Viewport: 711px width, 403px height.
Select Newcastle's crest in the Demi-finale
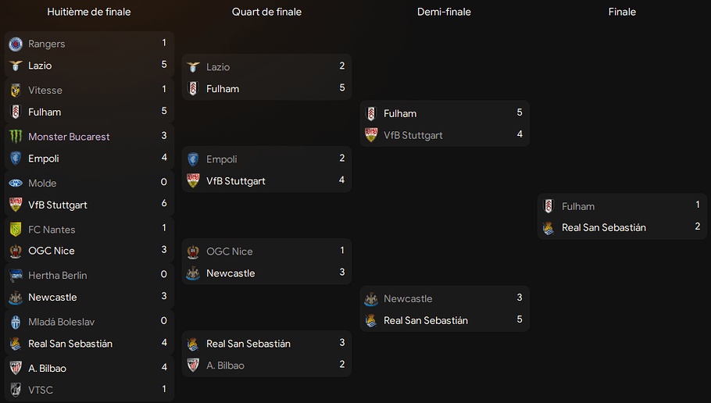(371, 299)
